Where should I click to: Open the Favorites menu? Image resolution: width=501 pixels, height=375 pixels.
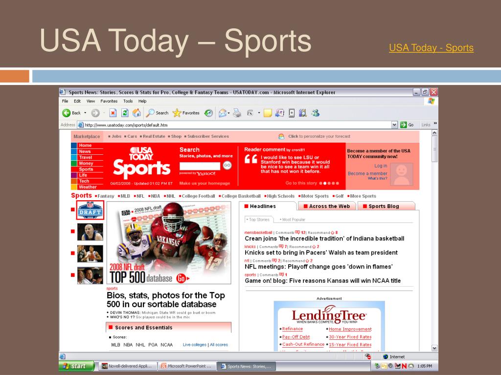109,101
